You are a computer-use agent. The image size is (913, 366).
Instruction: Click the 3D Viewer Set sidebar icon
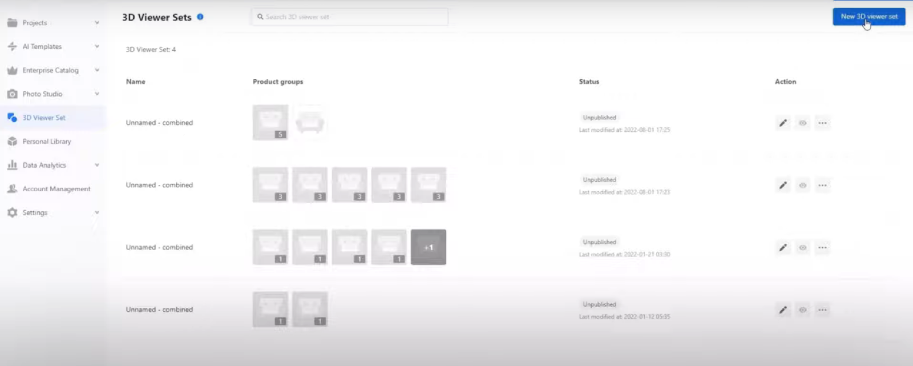(12, 118)
